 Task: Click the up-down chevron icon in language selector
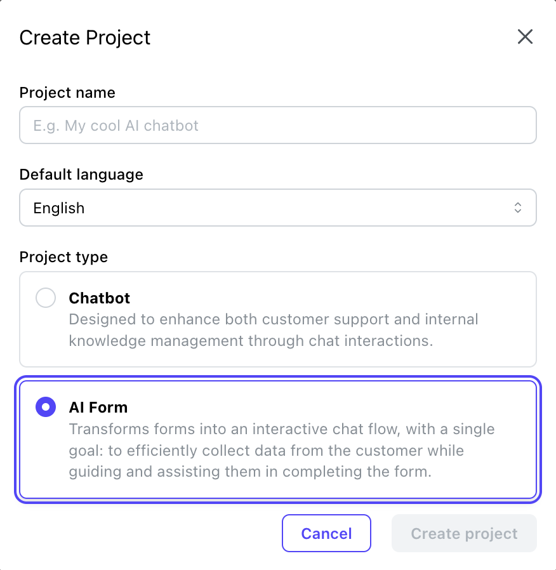pyautogui.click(x=518, y=208)
